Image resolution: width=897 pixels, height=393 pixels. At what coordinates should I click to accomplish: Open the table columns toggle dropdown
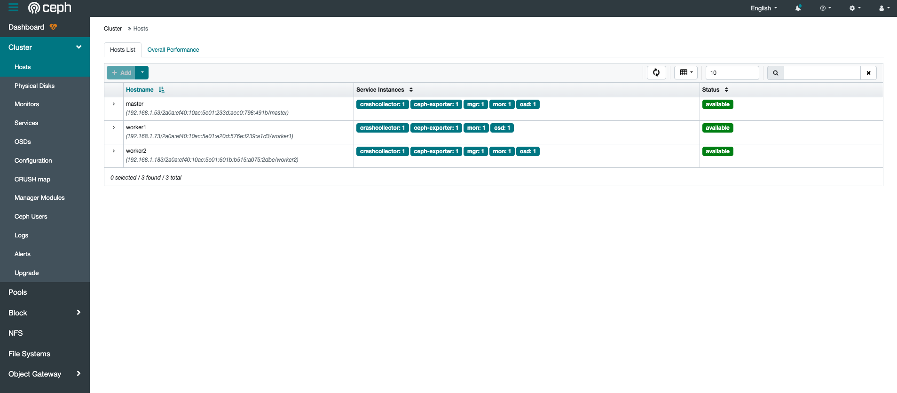point(686,72)
